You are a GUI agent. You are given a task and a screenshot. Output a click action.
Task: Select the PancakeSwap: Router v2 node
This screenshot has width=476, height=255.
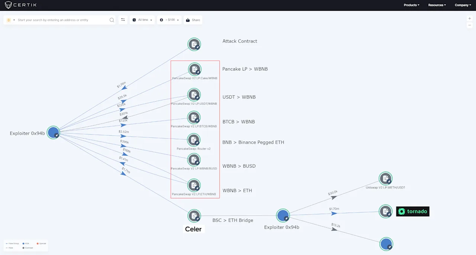coord(194,140)
